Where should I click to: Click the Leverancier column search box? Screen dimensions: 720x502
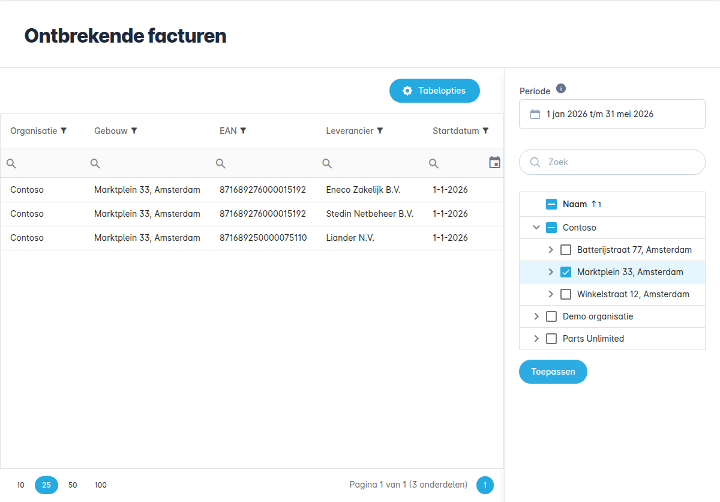tap(370, 163)
